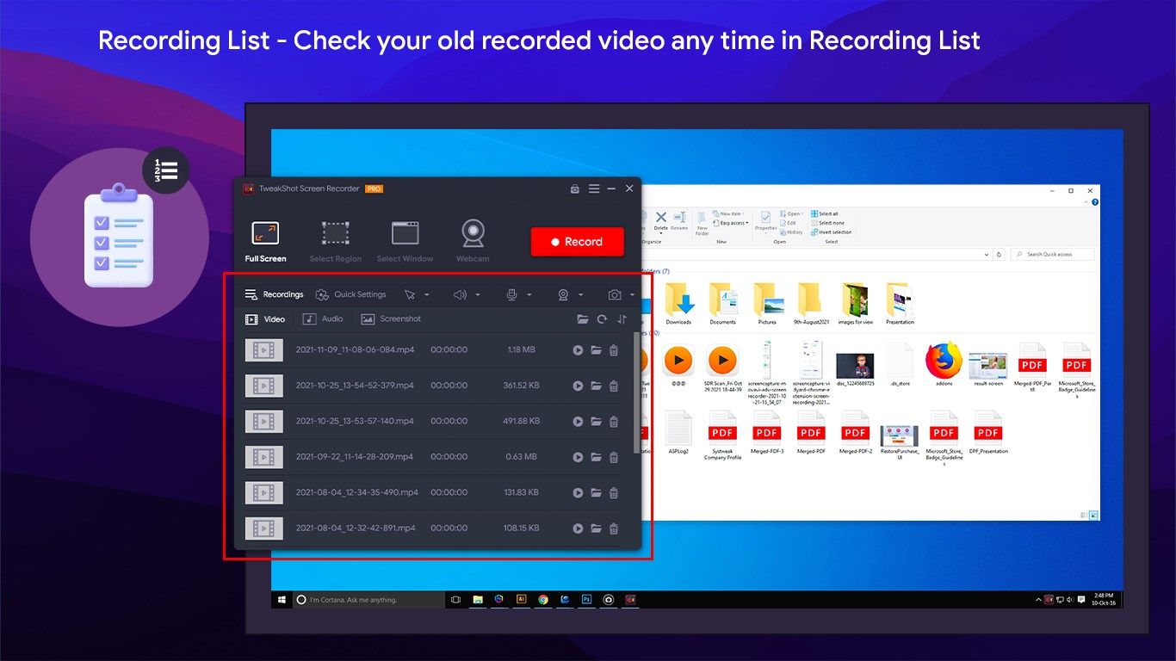Click Delete in Explorer ribbon
Image resolution: width=1176 pixels, height=661 pixels.
(x=661, y=222)
